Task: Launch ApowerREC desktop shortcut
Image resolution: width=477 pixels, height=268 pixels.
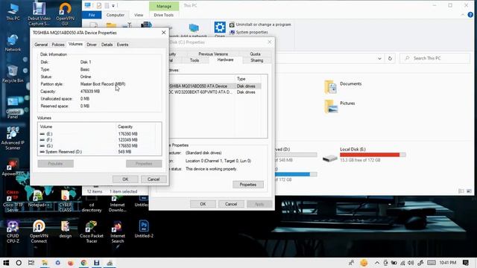Action: point(13,167)
